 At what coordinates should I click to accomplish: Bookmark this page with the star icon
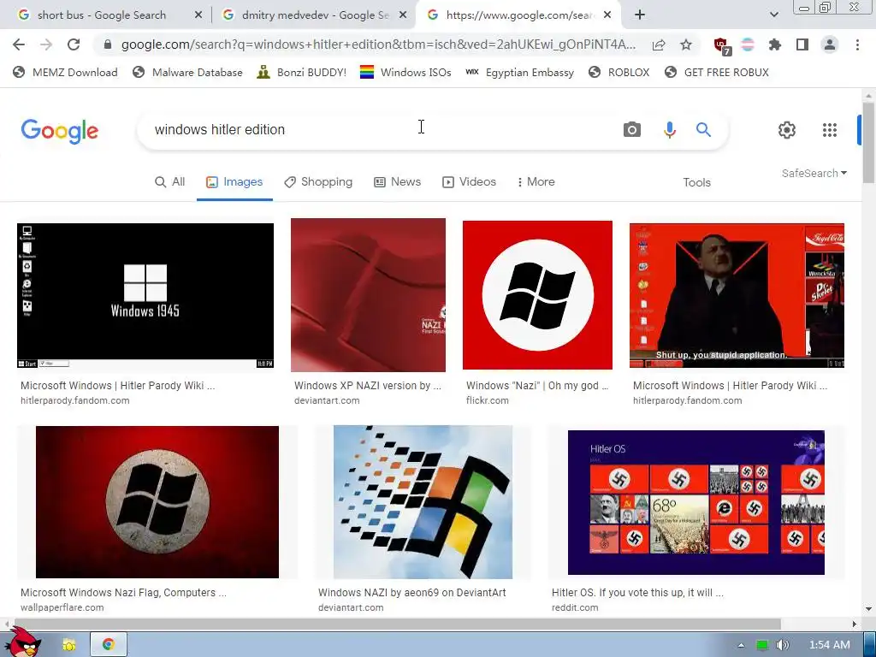point(686,44)
